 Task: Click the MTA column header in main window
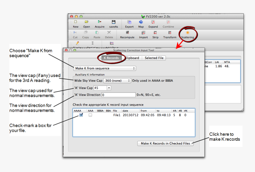(227, 62)
